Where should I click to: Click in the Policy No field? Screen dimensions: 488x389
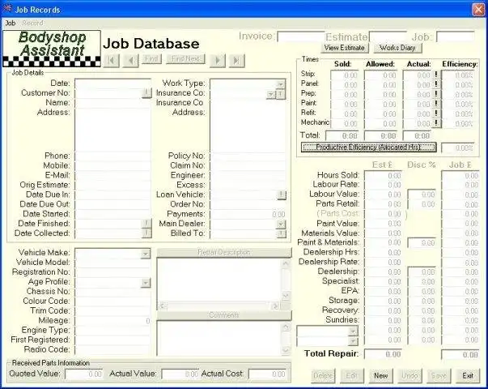pyautogui.click(x=248, y=156)
